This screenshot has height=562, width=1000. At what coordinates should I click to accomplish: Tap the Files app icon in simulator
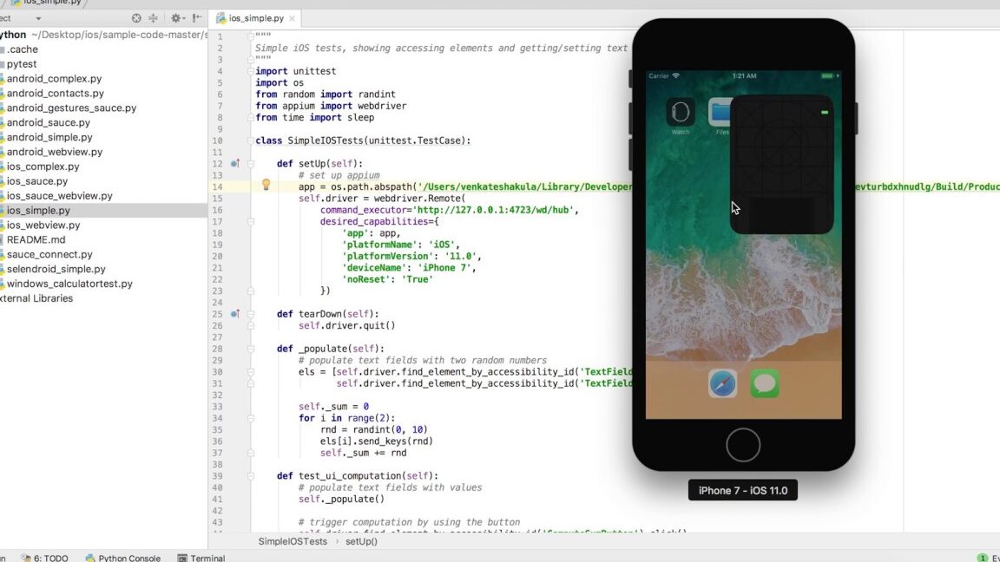coord(720,112)
